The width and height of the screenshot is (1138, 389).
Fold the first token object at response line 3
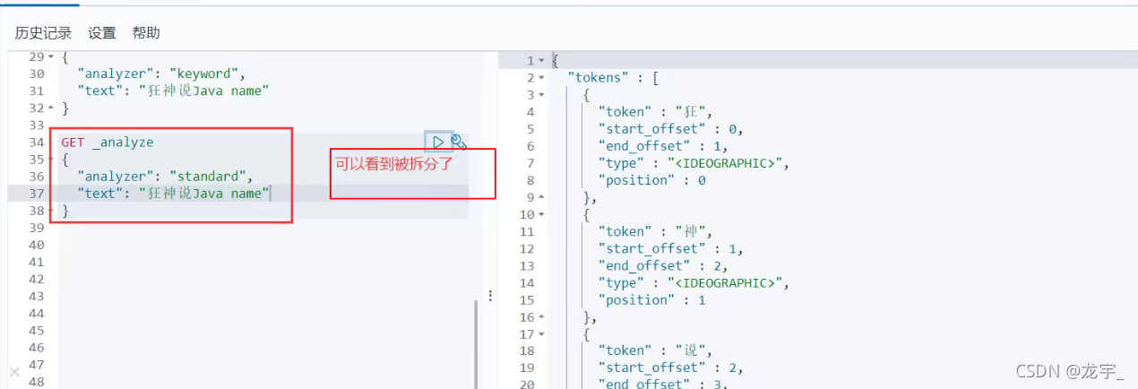coord(541,95)
